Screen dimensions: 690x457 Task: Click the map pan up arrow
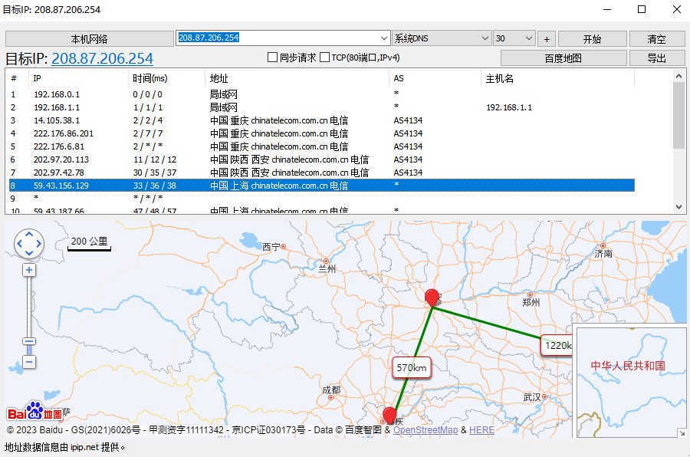[29, 234]
